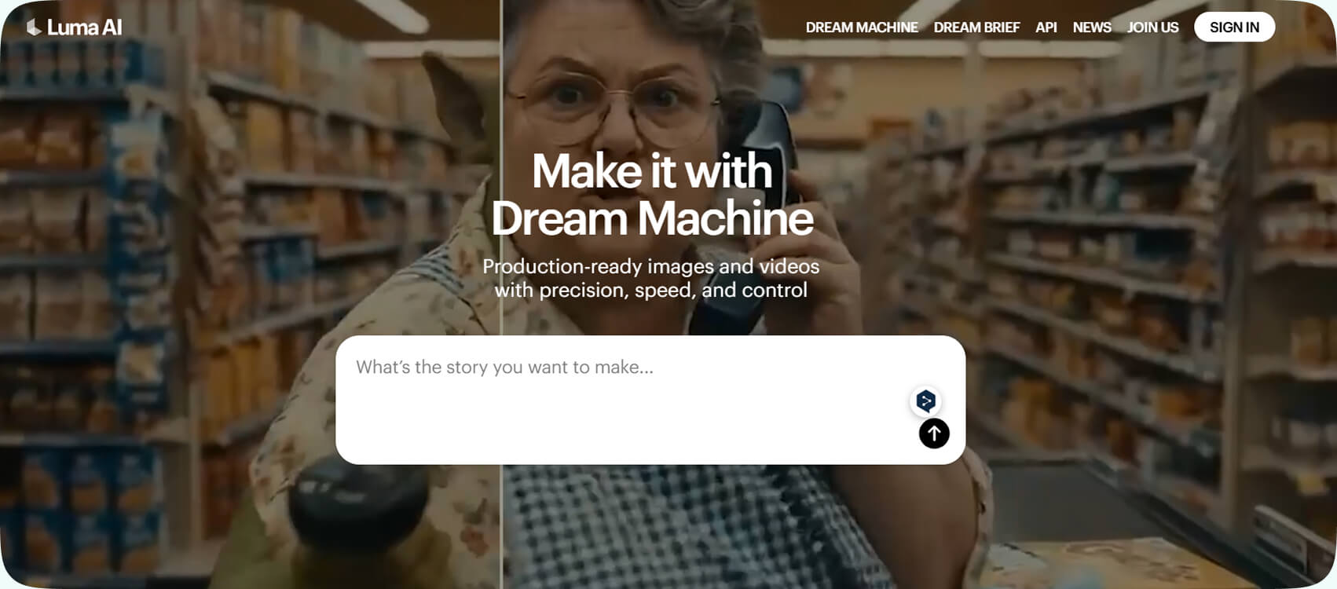Submit the prompt with the black arrow button
The width and height of the screenshot is (1337, 589).
coord(934,433)
